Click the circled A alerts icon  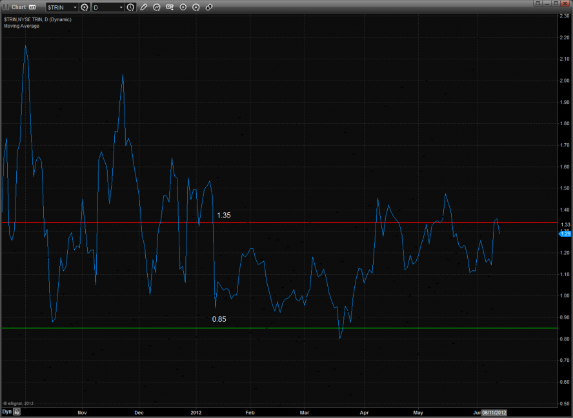196,8
